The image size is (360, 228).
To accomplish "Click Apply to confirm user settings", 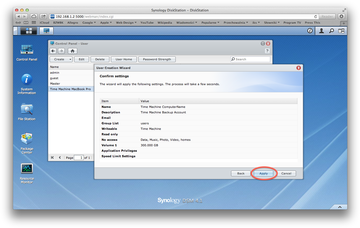I will [x=263, y=173].
